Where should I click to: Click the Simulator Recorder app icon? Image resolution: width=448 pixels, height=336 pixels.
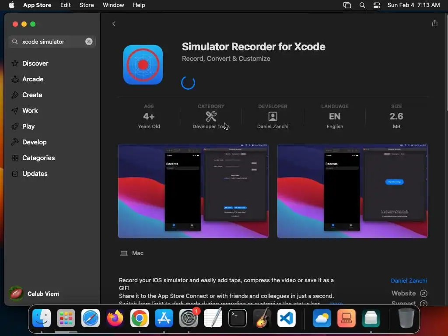[143, 65]
